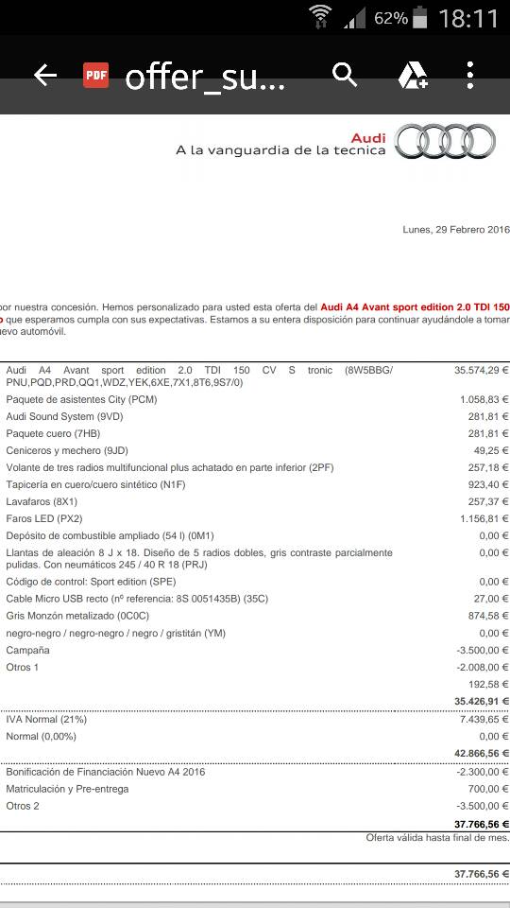Tap the Wi-Fi status icon

click(x=320, y=17)
